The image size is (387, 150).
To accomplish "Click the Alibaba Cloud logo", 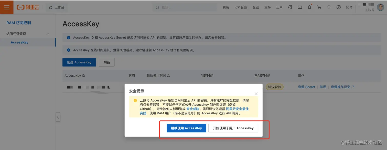I will click(x=28, y=7).
